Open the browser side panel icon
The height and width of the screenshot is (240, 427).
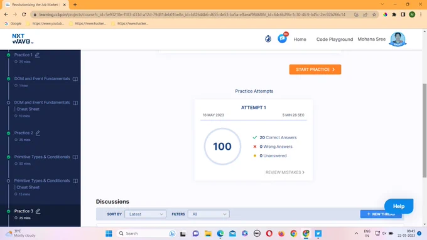pyautogui.click(x=403, y=14)
